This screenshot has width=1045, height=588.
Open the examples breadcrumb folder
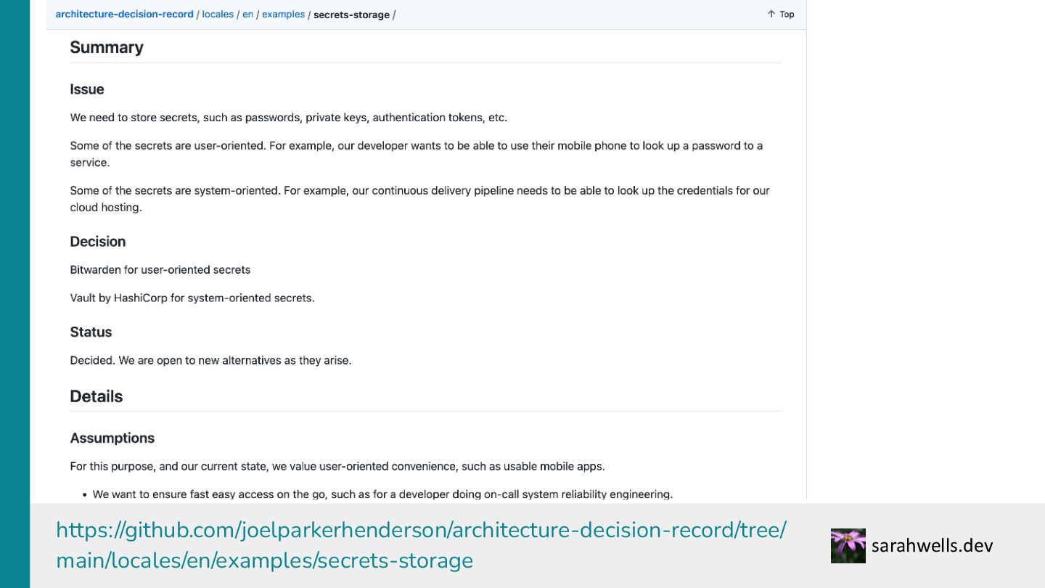[x=283, y=15]
